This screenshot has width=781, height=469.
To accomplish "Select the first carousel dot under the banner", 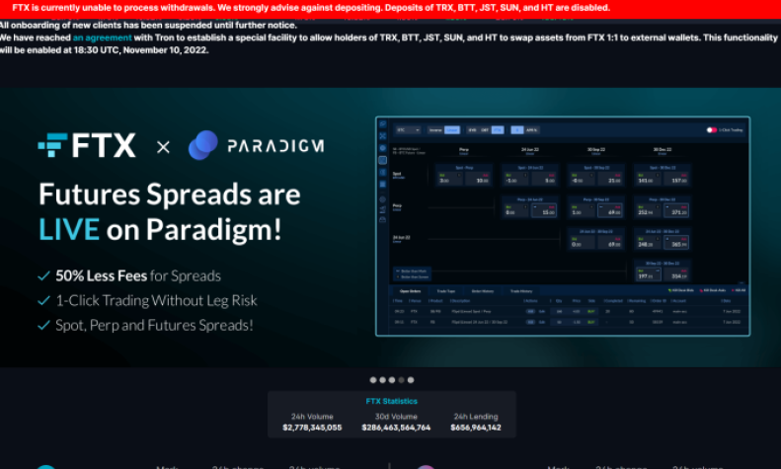I will (x=373, y=380).
